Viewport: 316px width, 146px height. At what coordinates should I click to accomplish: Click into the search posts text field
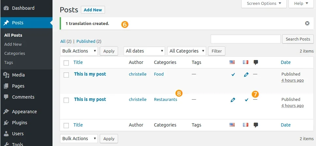(x=246, y=39)
